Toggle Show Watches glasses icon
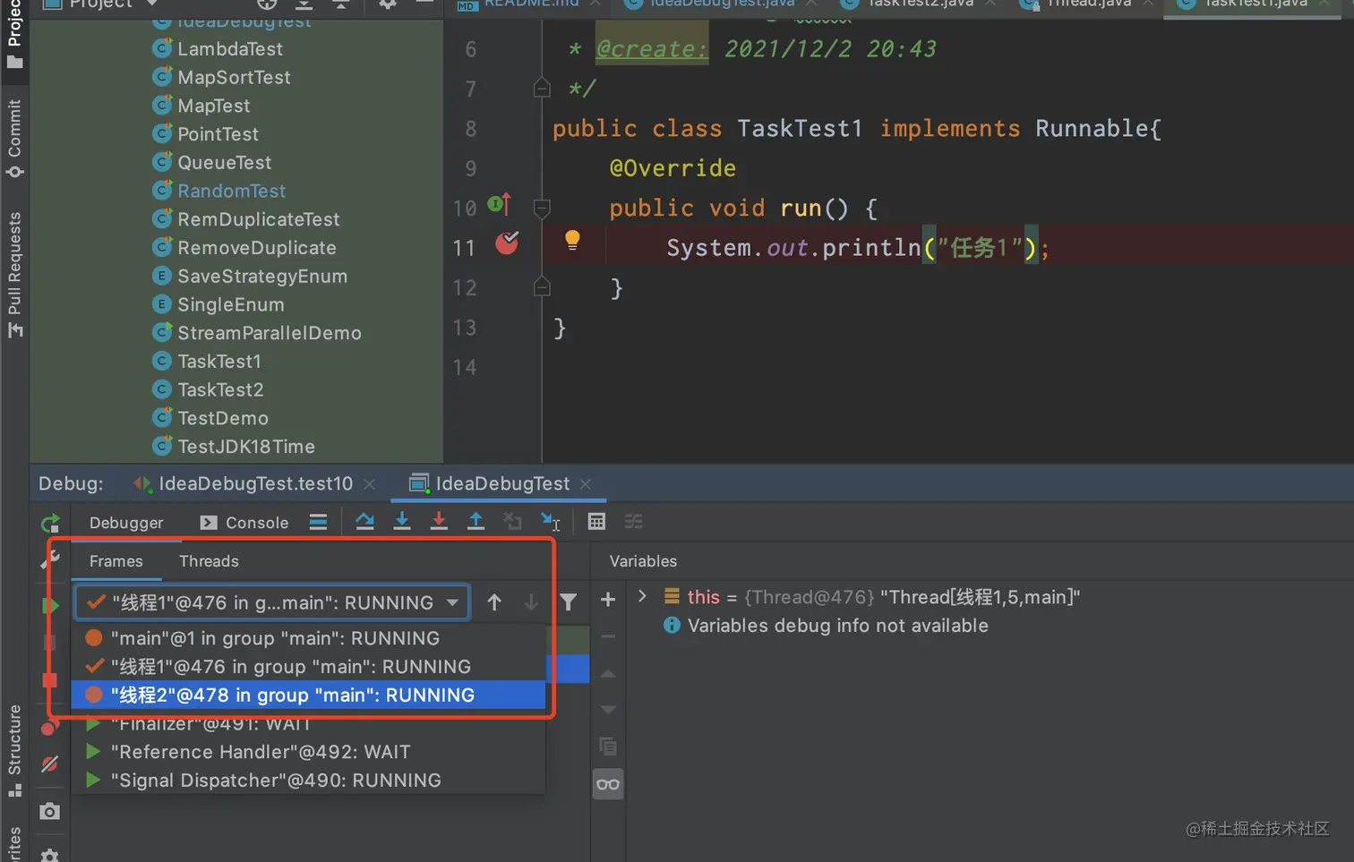This screenshot has height=862, width=1354. pos(608,784)
